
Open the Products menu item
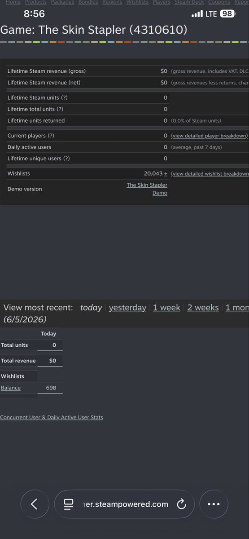click(36, 2)
